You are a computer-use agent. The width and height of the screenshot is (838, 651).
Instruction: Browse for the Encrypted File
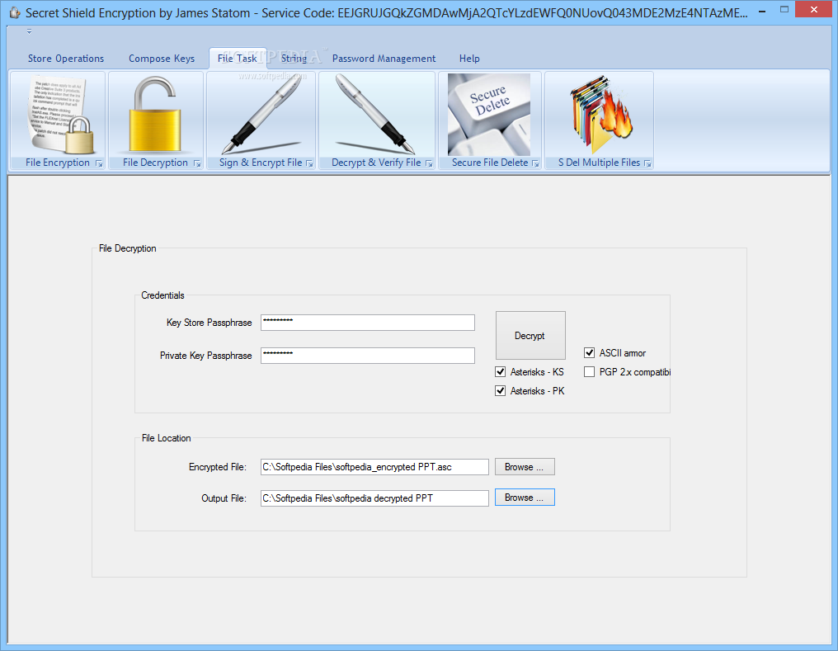[525, 467]
